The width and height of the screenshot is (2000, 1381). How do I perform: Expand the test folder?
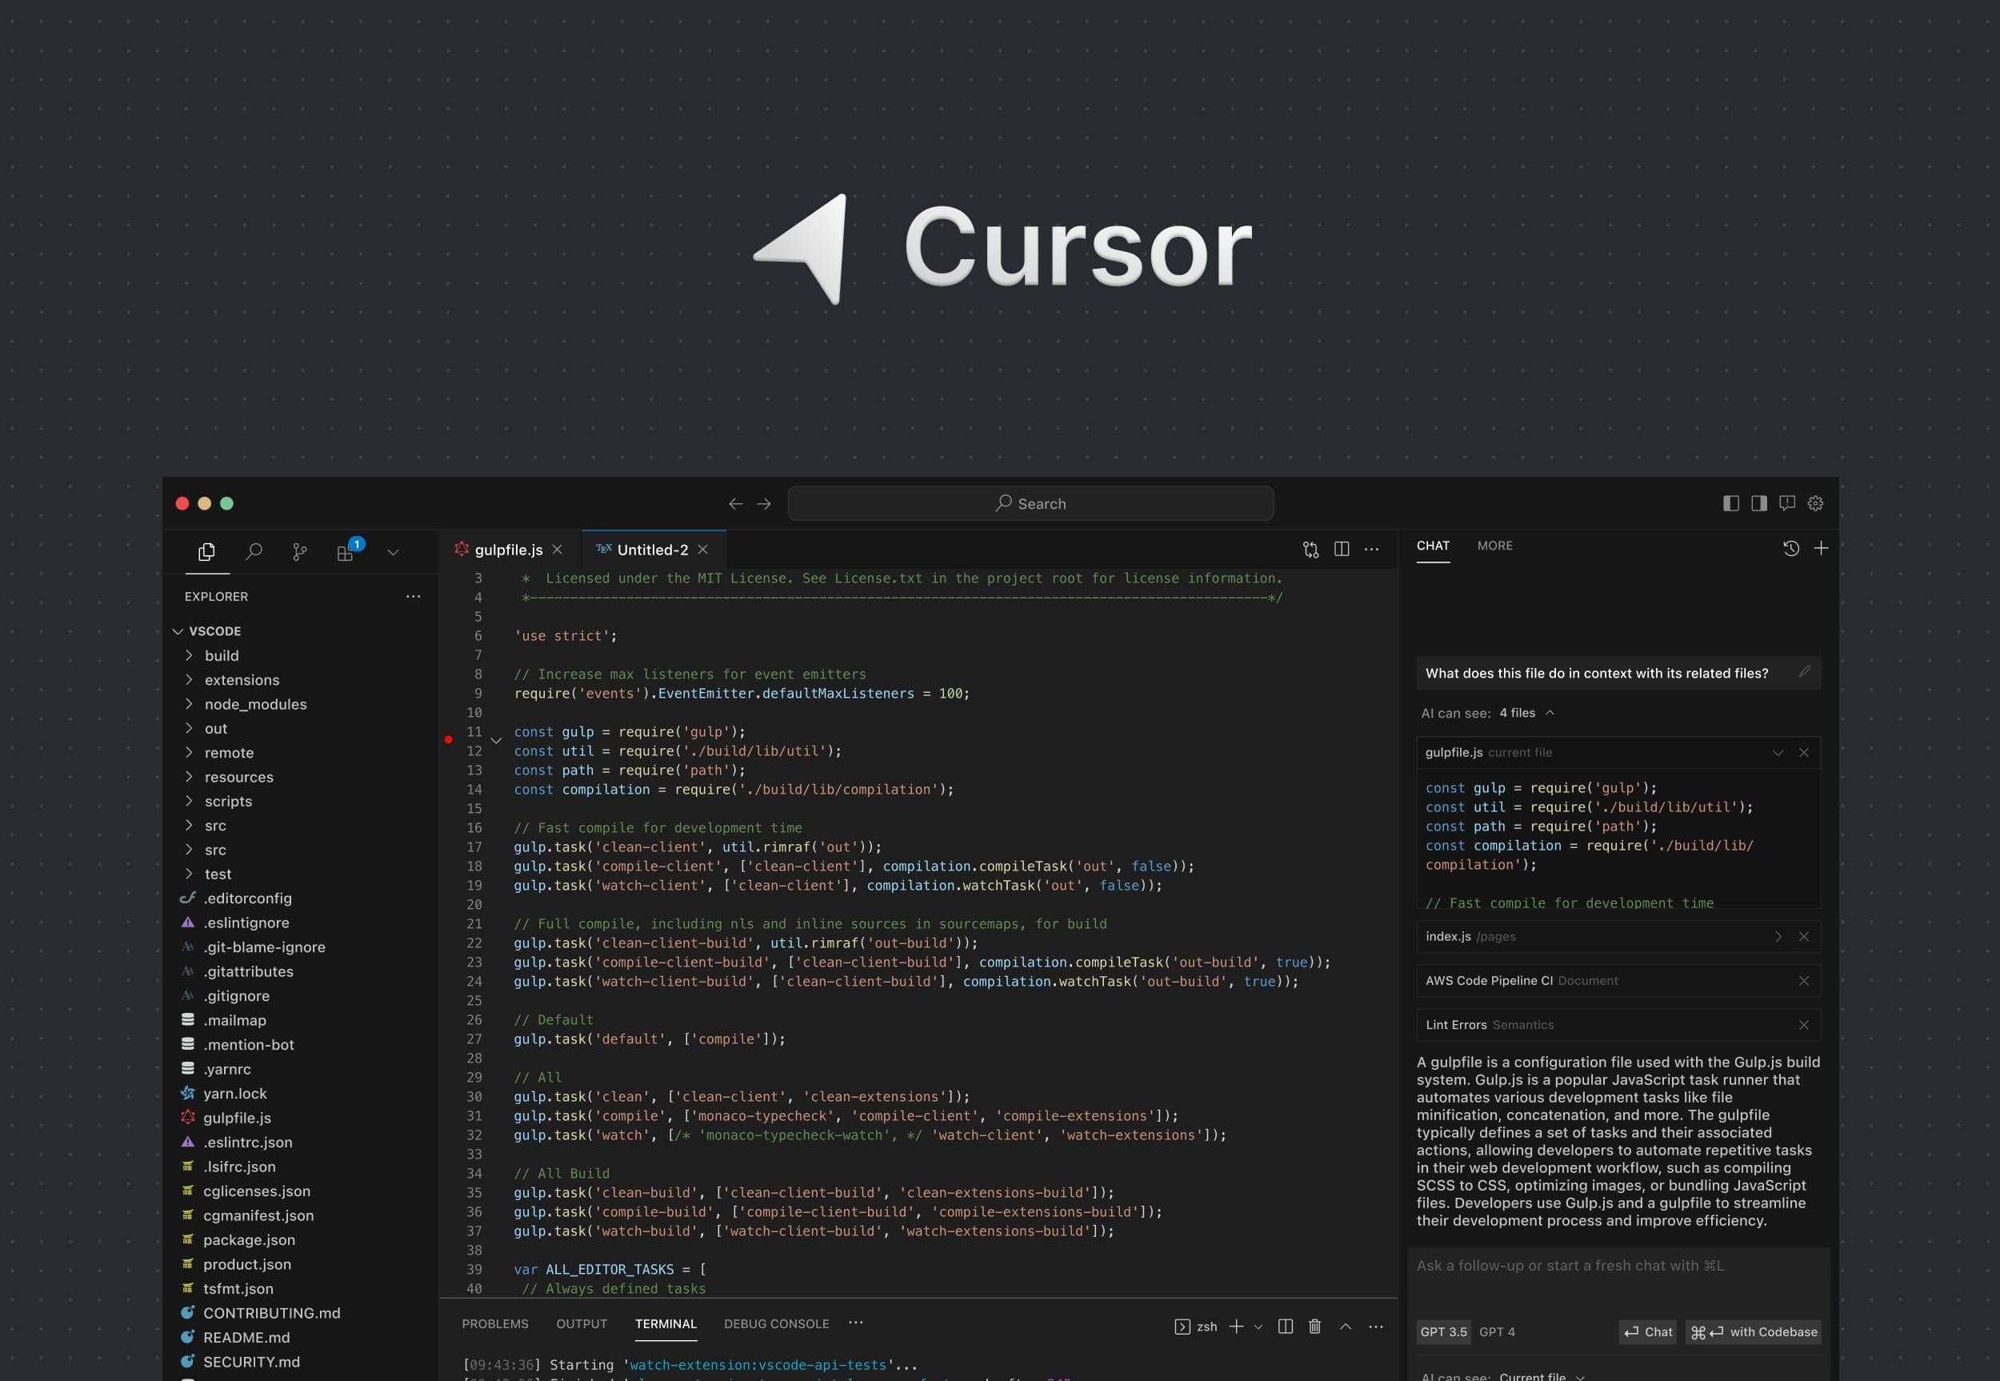click(189, 873)
